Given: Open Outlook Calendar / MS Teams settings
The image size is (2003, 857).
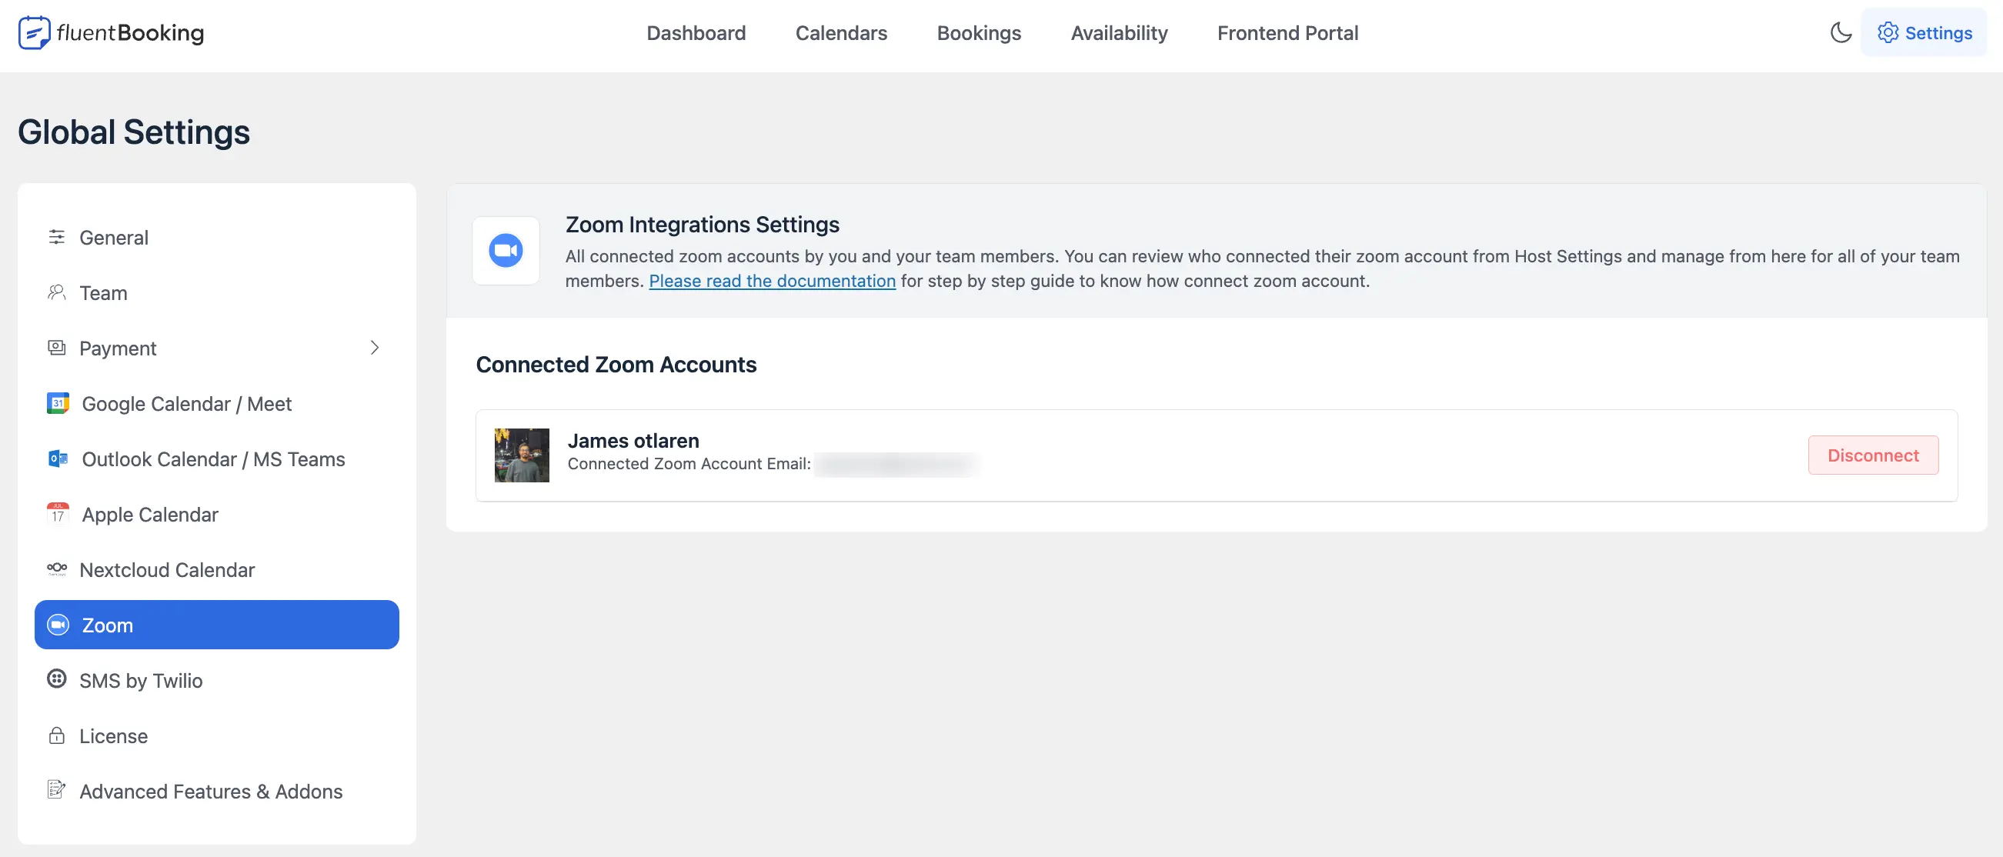Looking at the screenshot, I should [217, 459].
